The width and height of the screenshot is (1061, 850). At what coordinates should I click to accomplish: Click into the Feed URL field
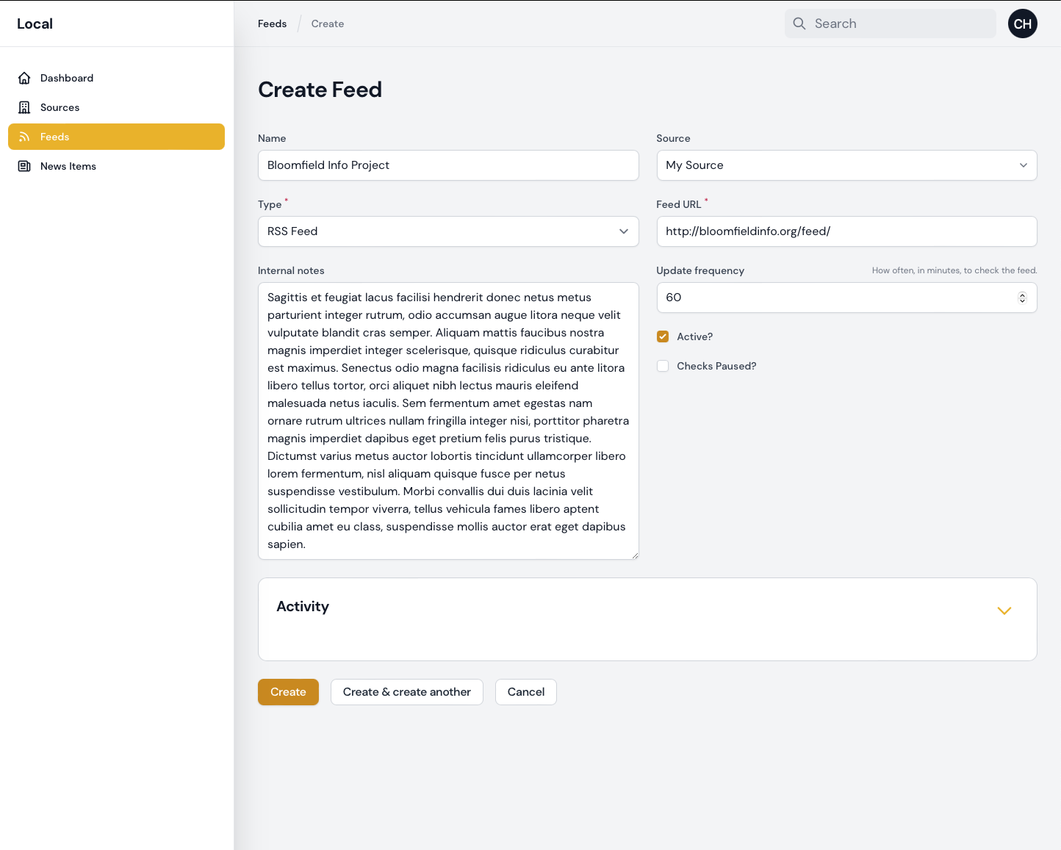846,231
